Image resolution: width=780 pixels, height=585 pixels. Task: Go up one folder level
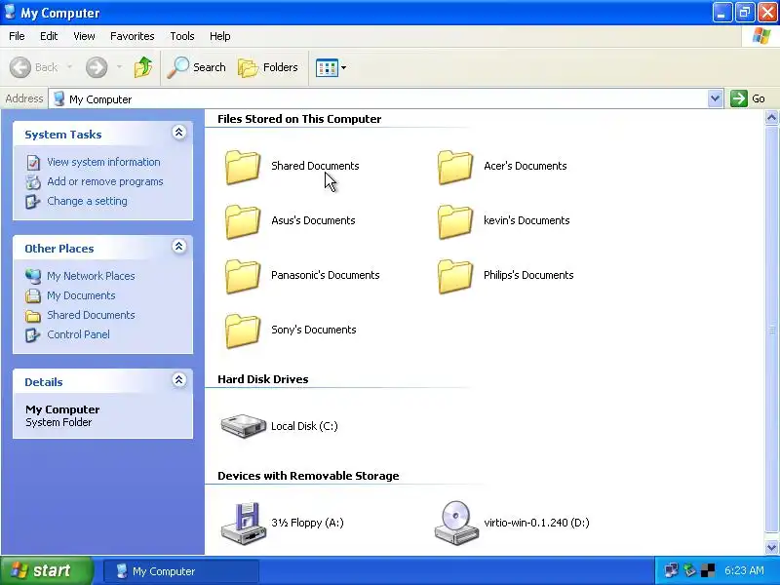(143, 67)
